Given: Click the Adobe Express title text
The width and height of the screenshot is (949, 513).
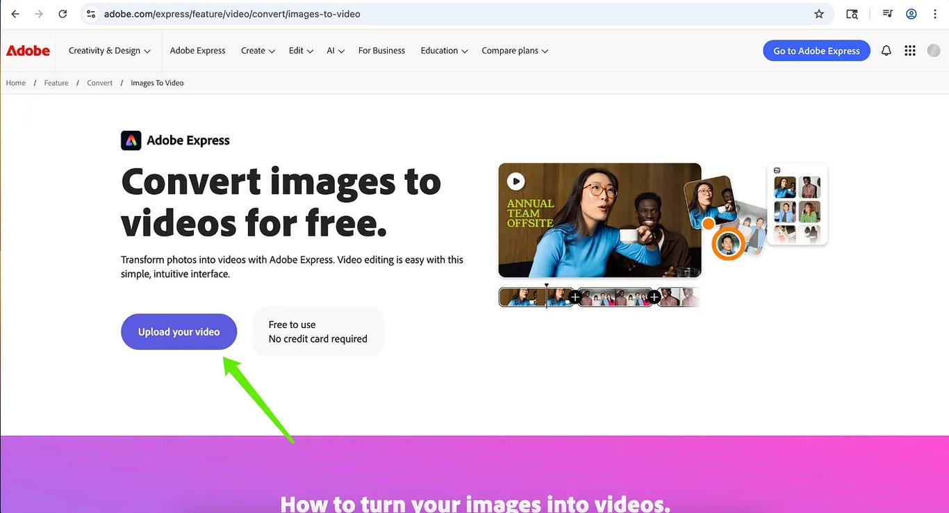Looking at the screenshot, I should 188,140.
